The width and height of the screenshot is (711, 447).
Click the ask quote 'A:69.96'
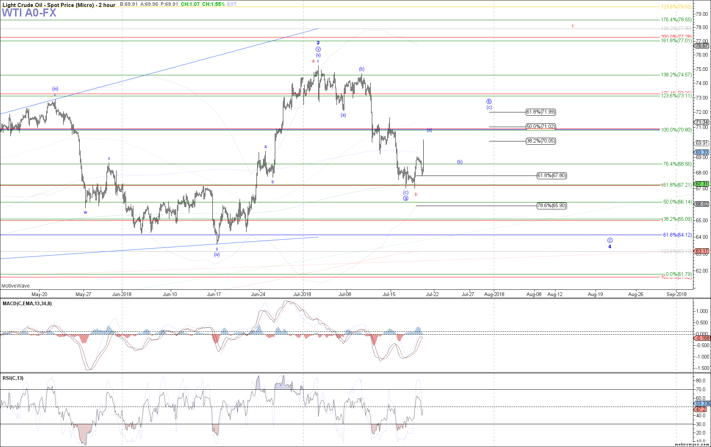150,4
